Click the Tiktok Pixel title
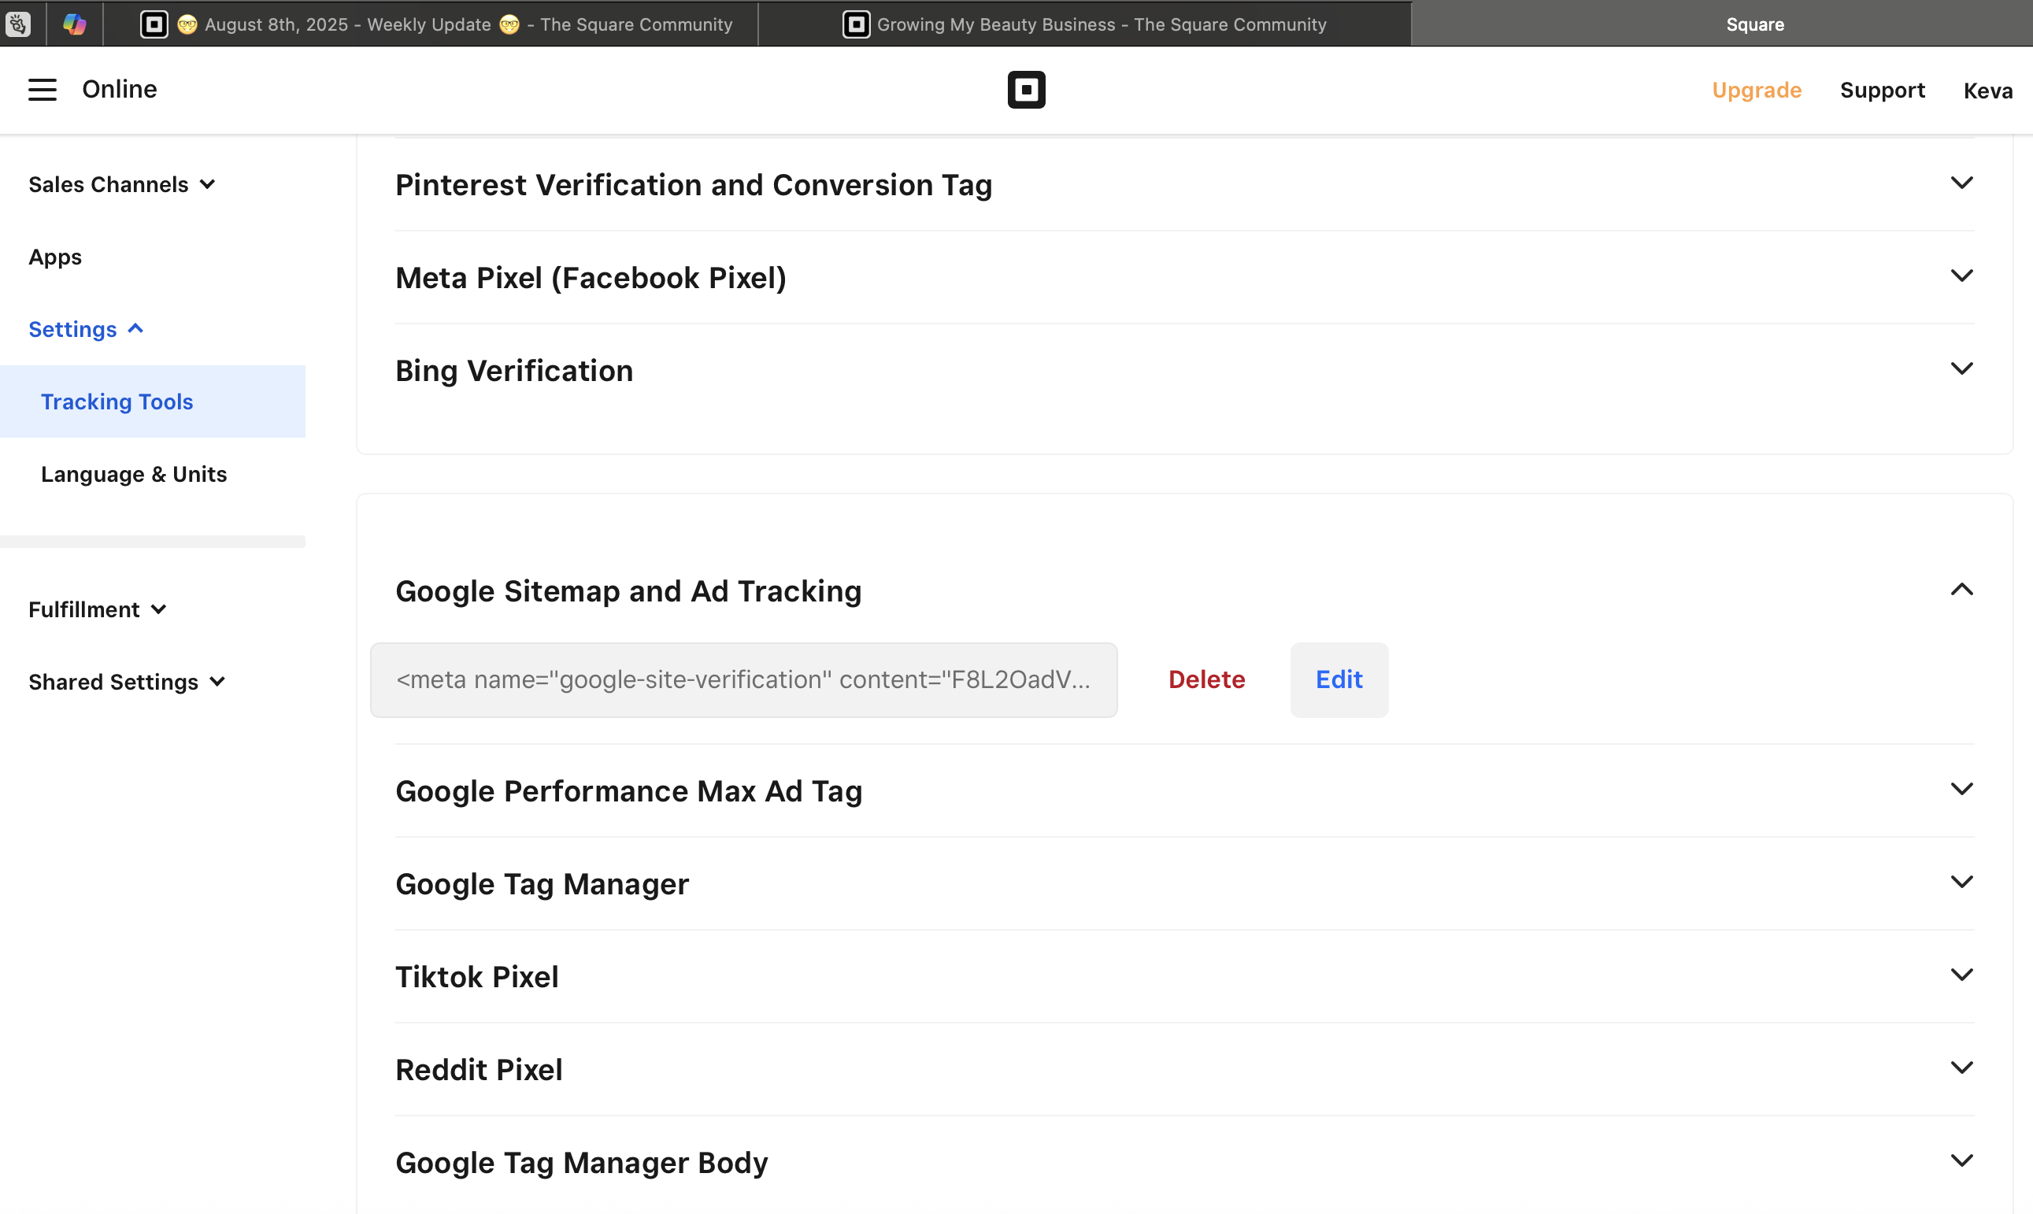The image size is (2033, 1214). point(477,977)
